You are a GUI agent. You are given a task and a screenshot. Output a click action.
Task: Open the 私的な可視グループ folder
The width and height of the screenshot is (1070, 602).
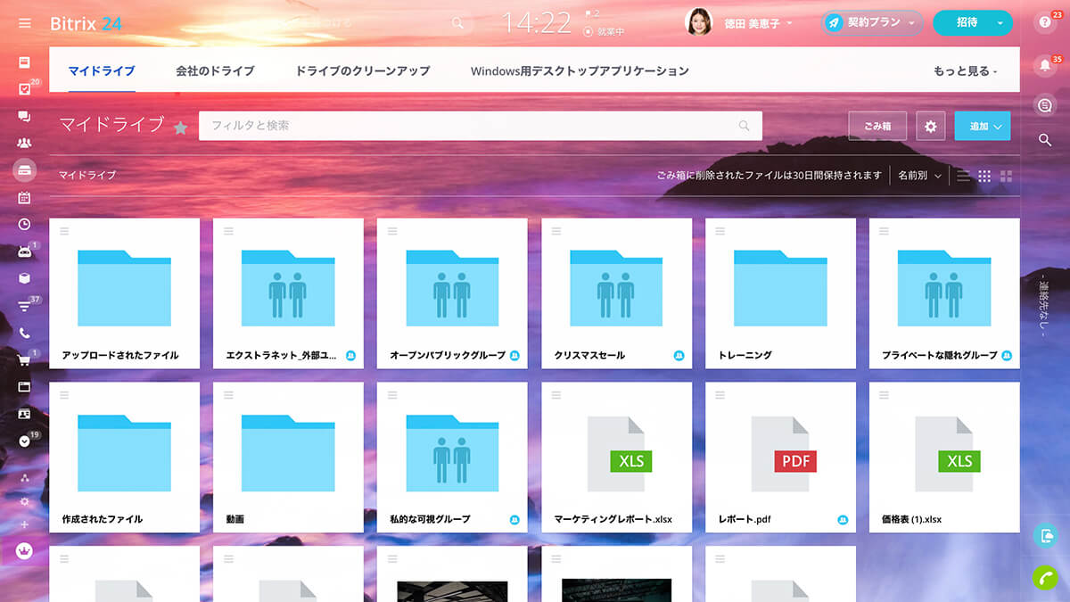click(x=452, y=458)
